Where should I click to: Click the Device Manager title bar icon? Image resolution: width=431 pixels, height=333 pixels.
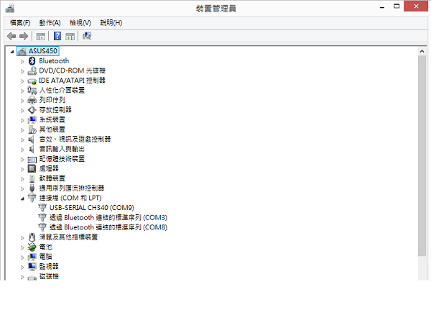coord(10,8)
